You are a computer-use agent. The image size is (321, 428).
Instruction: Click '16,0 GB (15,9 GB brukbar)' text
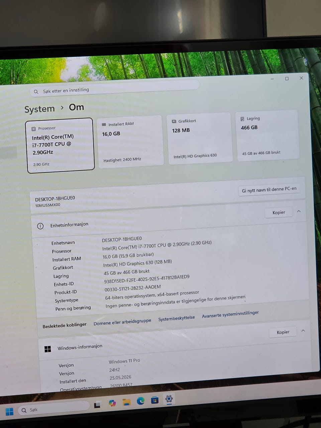128,255
